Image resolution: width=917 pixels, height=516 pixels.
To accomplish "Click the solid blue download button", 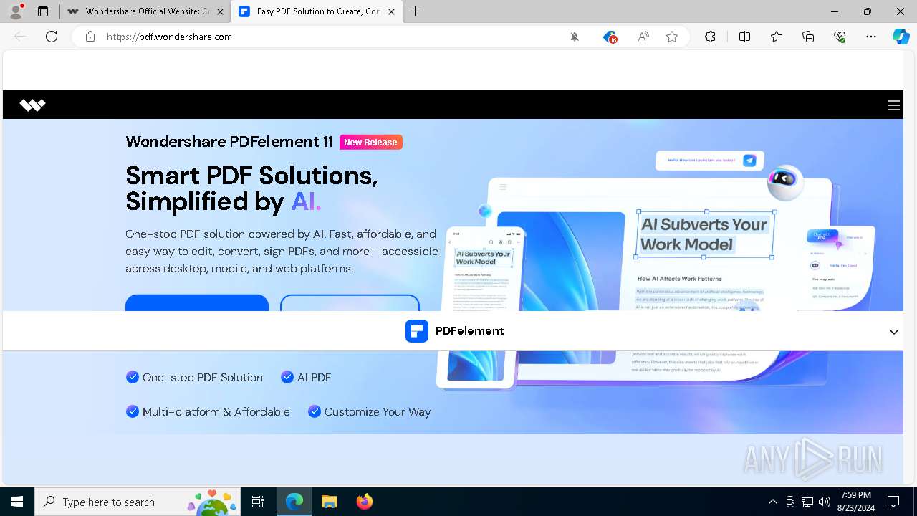I will pyautogui.click(x=197, y=302).
